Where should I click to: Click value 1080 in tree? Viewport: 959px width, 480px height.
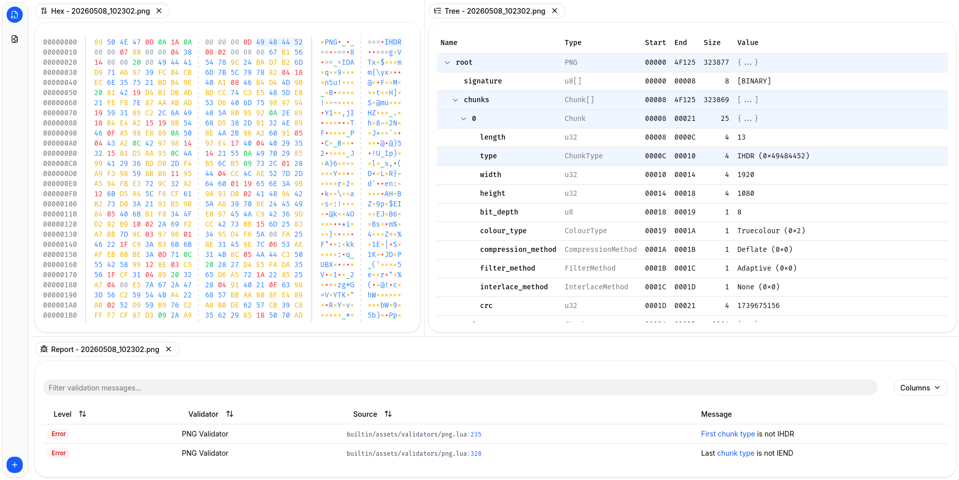coord(745,193)
